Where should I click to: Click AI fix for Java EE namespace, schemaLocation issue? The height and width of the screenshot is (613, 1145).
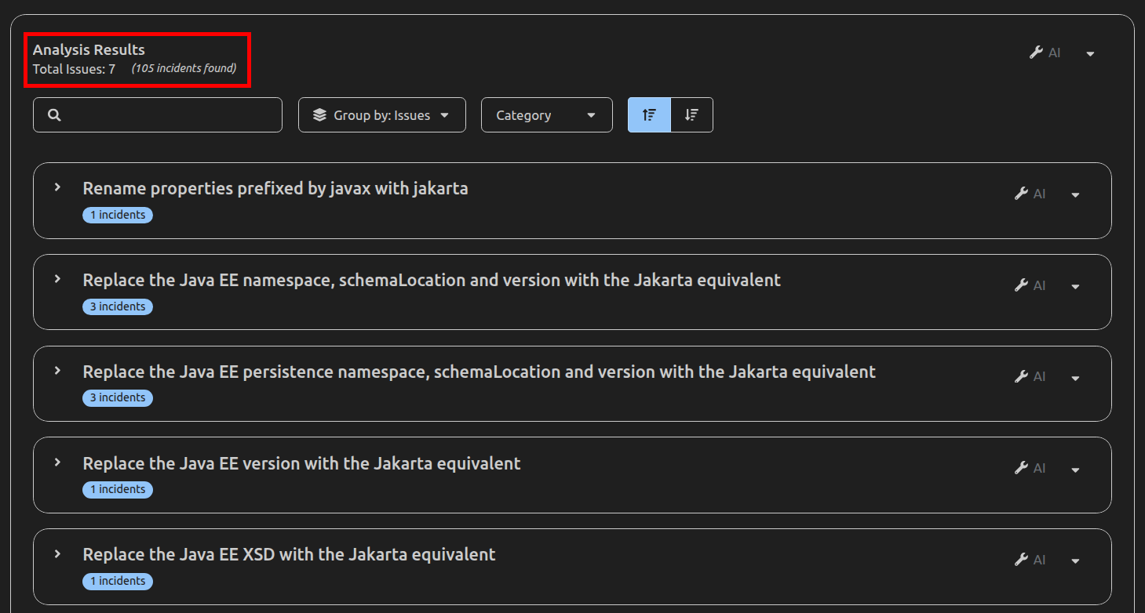click(x=1030, y=285)
